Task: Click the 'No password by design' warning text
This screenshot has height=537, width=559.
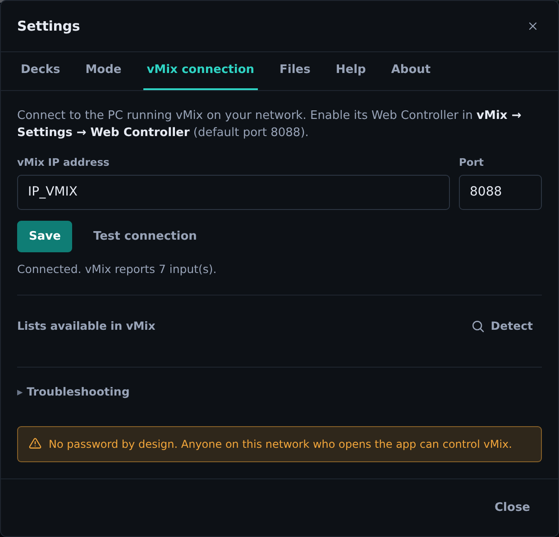Action: tap(280, 444)
